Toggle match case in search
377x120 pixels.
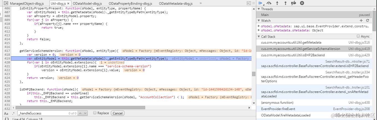(6, 113)
